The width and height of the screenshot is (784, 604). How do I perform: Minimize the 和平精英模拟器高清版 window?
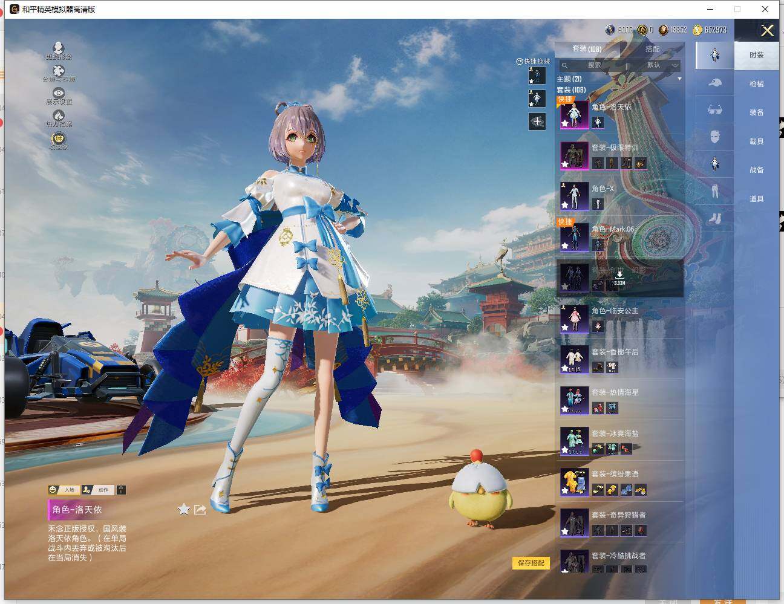tap(710, 9)
